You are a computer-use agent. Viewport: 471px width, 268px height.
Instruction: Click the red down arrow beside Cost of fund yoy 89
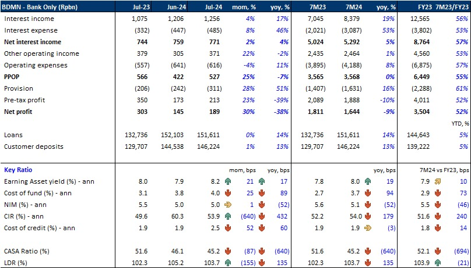coord(262,193)
